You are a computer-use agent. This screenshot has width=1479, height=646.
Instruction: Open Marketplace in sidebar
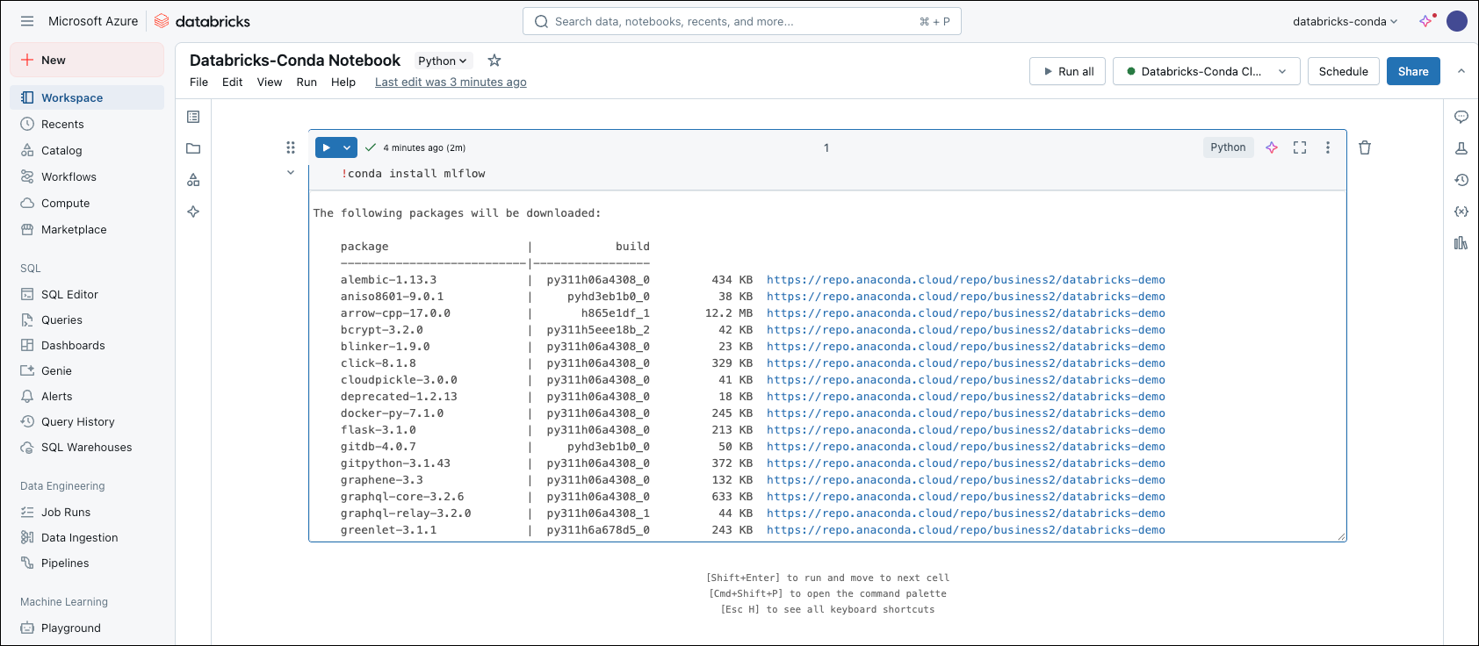(x=87, y=229)
